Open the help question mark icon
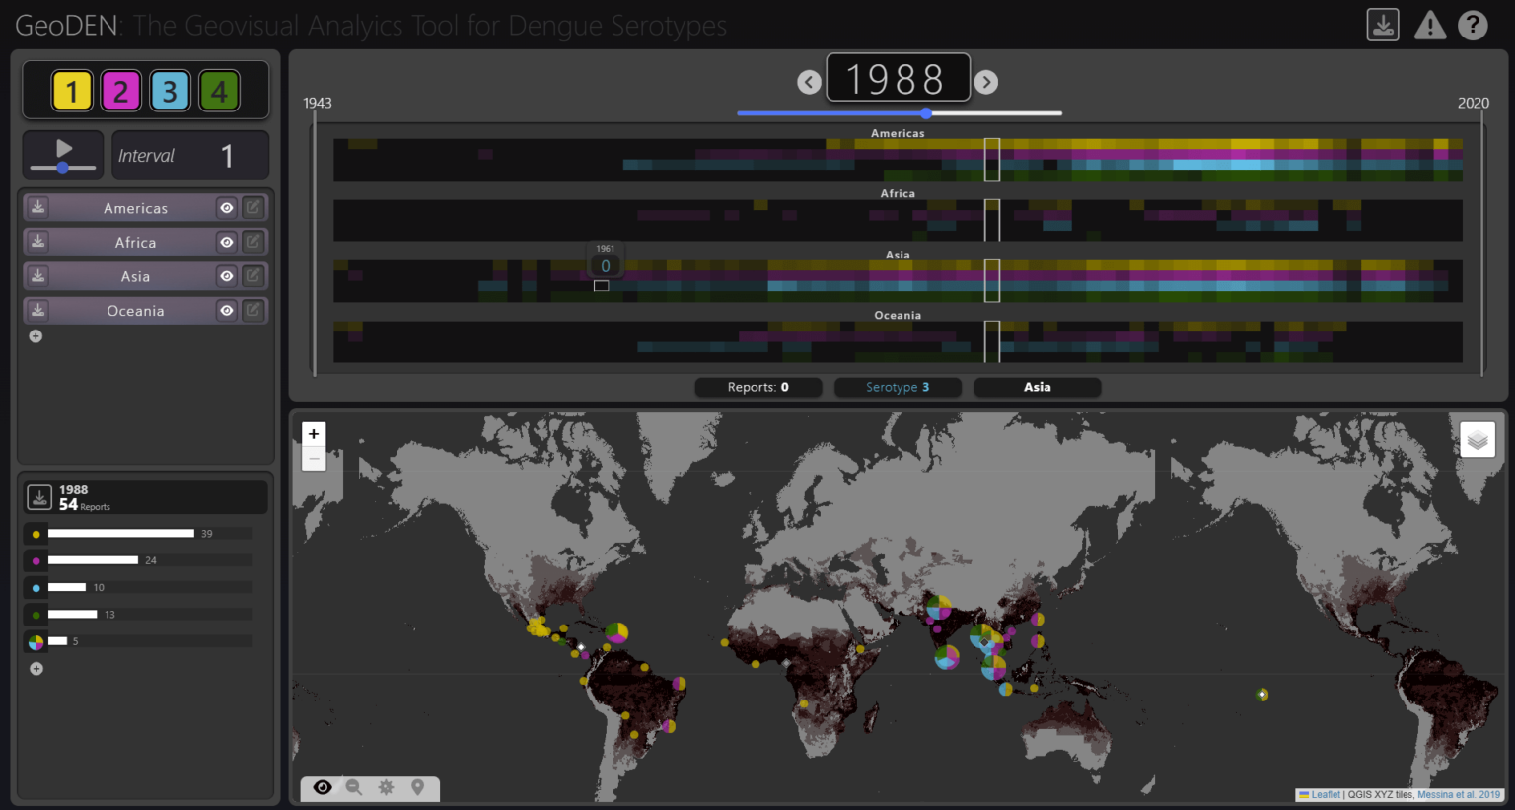Image resolution: width=1515 pixels, height=810 pixels. tap(1473, 26)
